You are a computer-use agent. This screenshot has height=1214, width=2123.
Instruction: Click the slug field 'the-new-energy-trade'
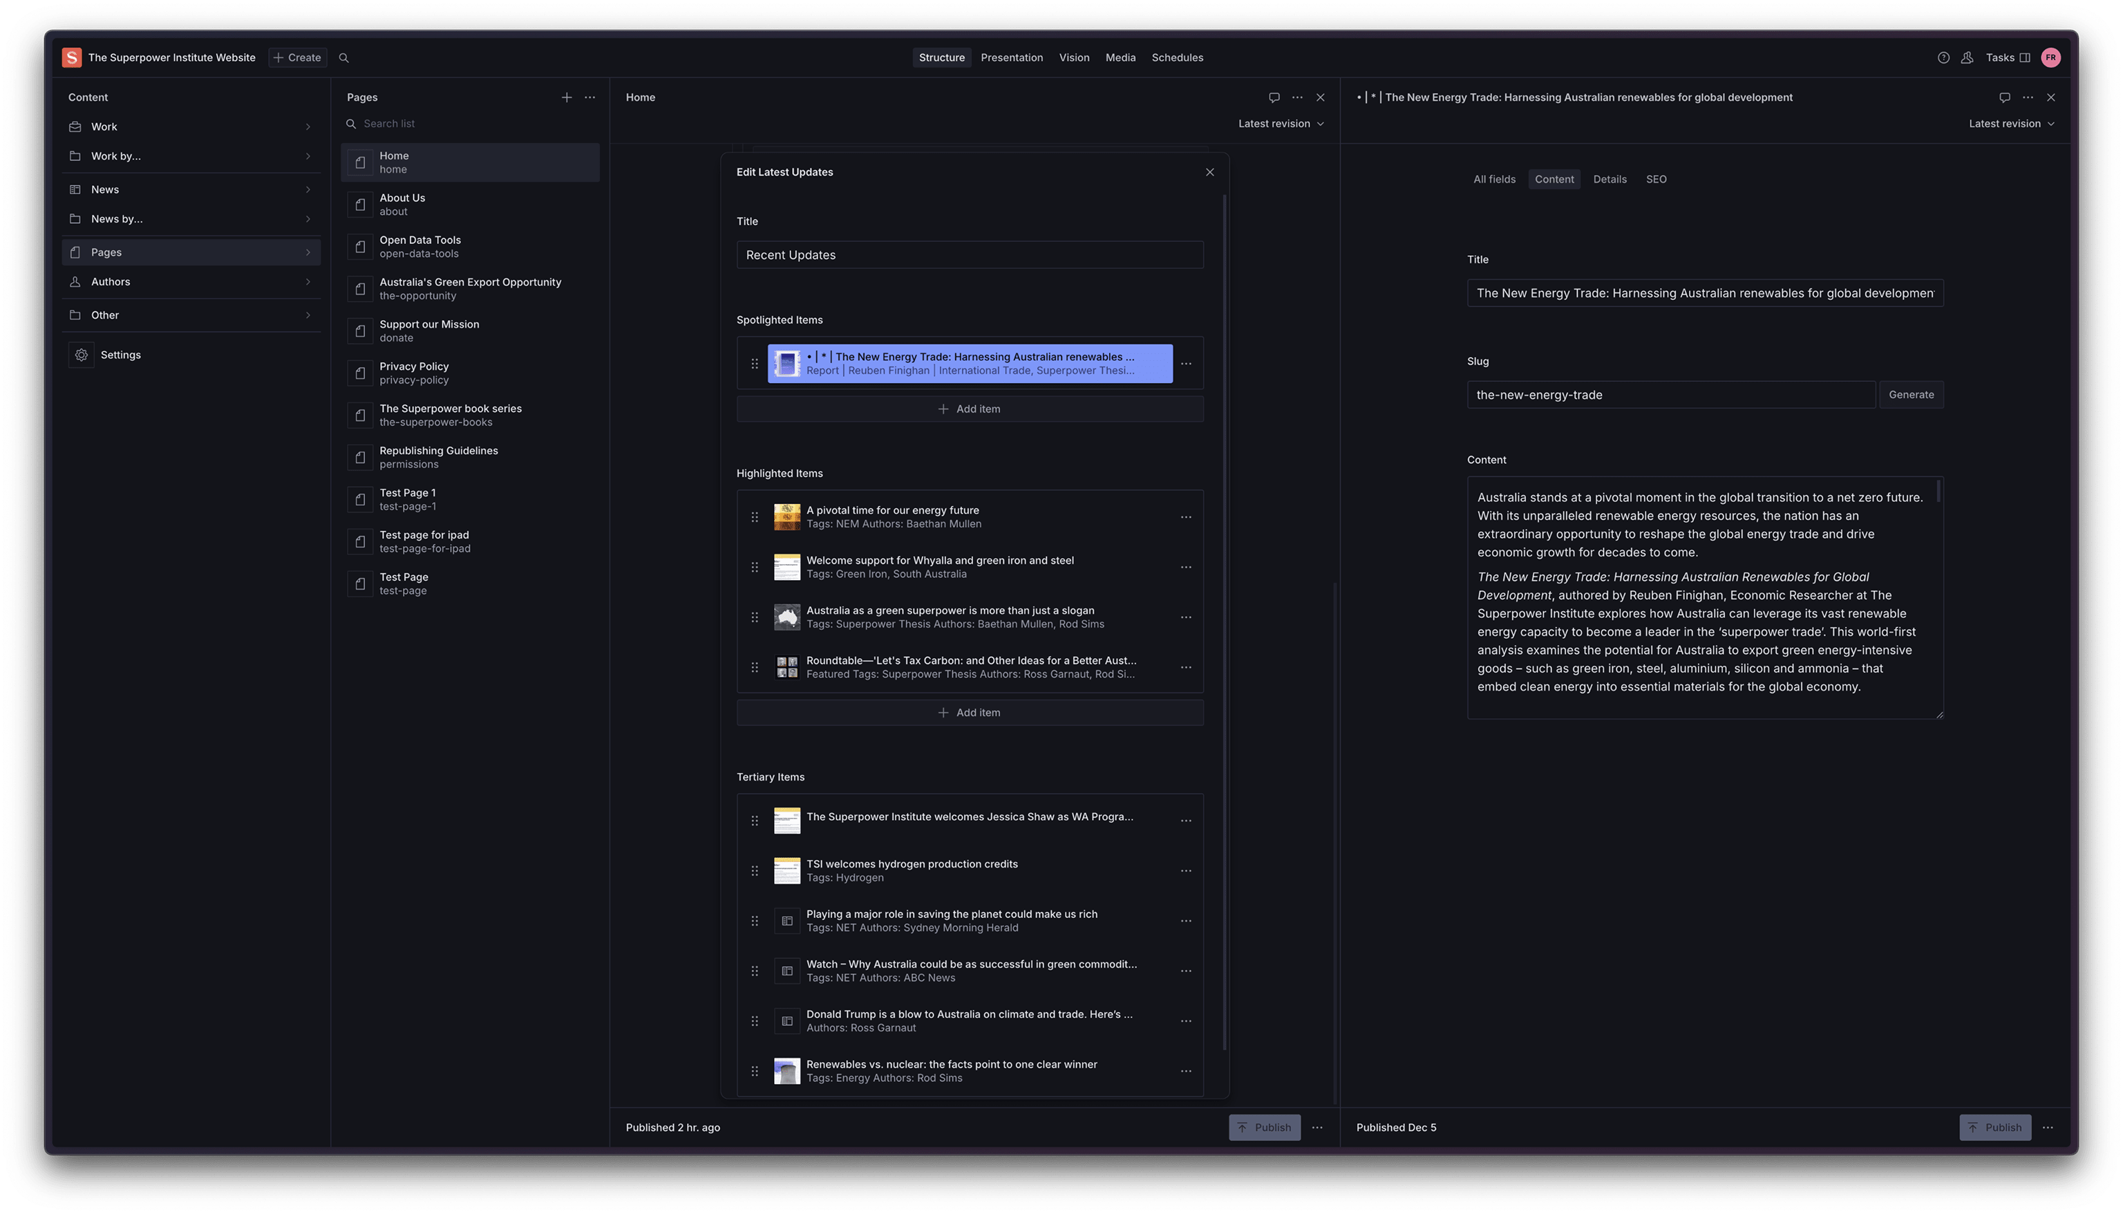click(x=1670, y=394)
